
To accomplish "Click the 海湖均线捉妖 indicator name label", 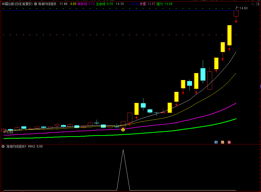I will (x=47, y=4).
